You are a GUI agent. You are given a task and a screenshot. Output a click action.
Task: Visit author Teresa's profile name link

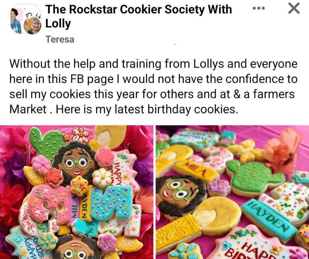[60, 39]
